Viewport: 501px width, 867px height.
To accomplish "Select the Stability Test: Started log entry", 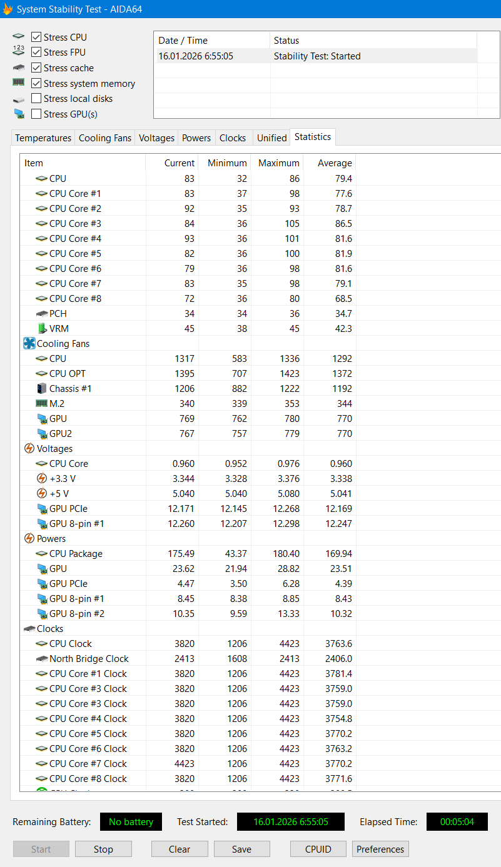I will [315, 56].
